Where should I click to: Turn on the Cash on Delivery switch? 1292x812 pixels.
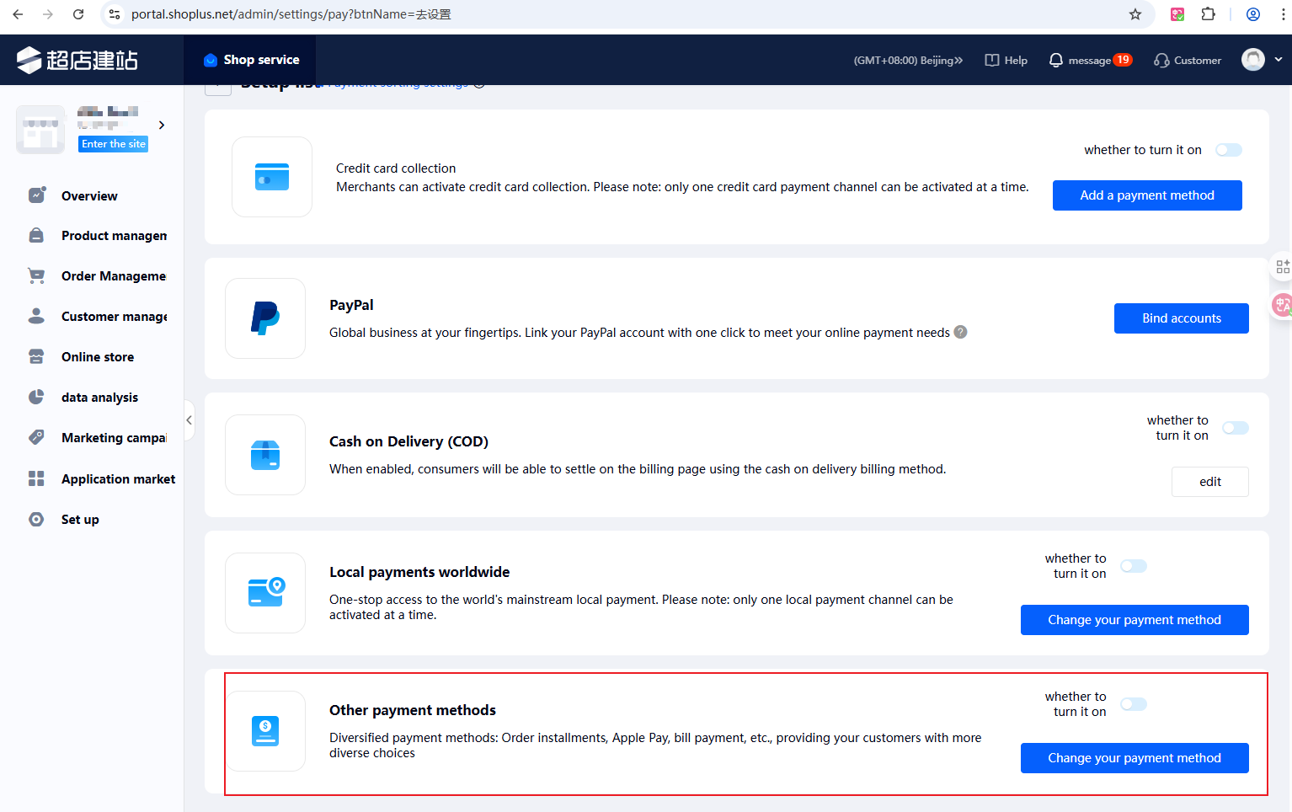click(x=1235, y=428)
